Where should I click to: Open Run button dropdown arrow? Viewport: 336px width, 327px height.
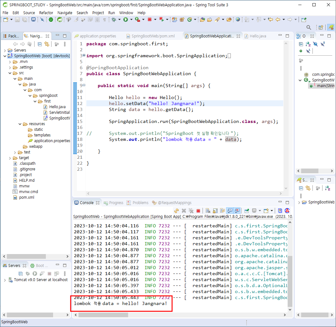pyautogui.click(x=131, y=19)
